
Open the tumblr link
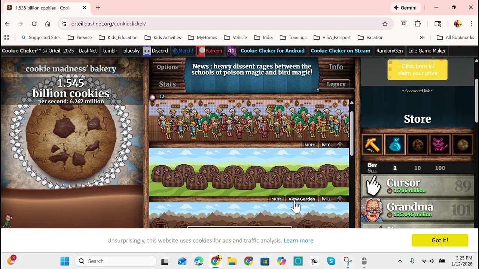(x=110, y=51)
